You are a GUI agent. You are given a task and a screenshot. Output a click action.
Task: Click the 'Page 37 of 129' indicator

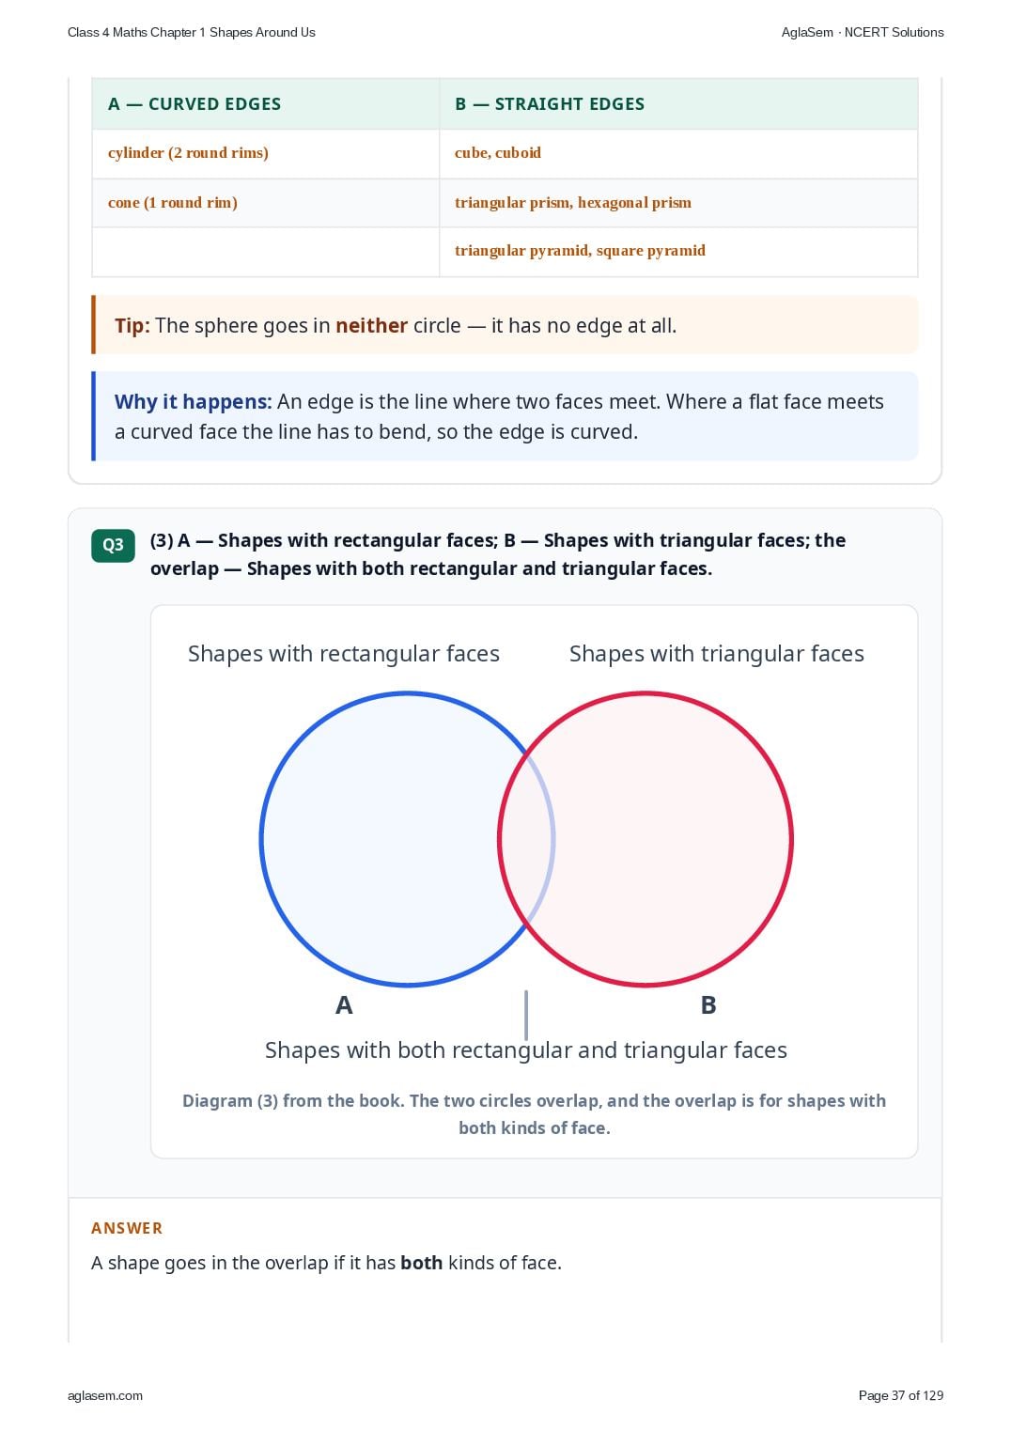click(901, 1395)
